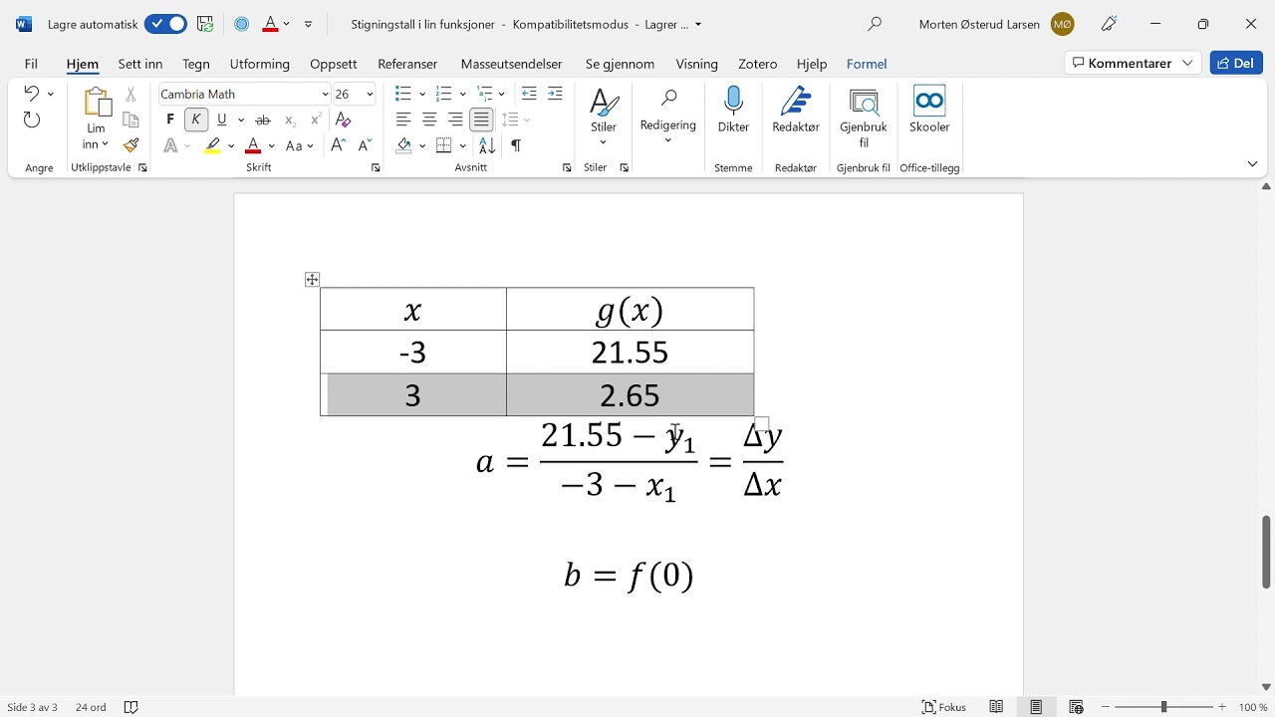Toggle Fokus mode in status bar
The width and height of the screenshot is (1275, 717).
point(945,707)
